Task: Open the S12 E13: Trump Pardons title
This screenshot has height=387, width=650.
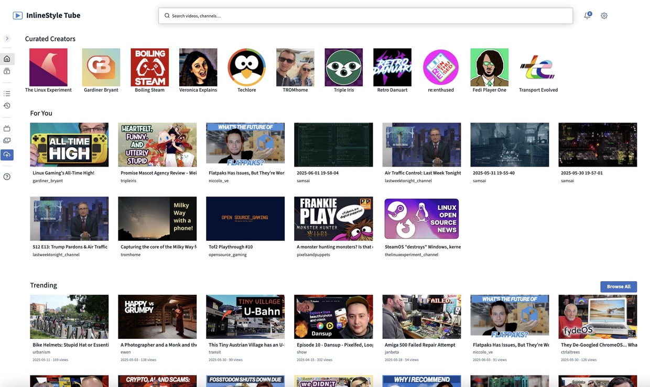Action: tap(70, 247)
